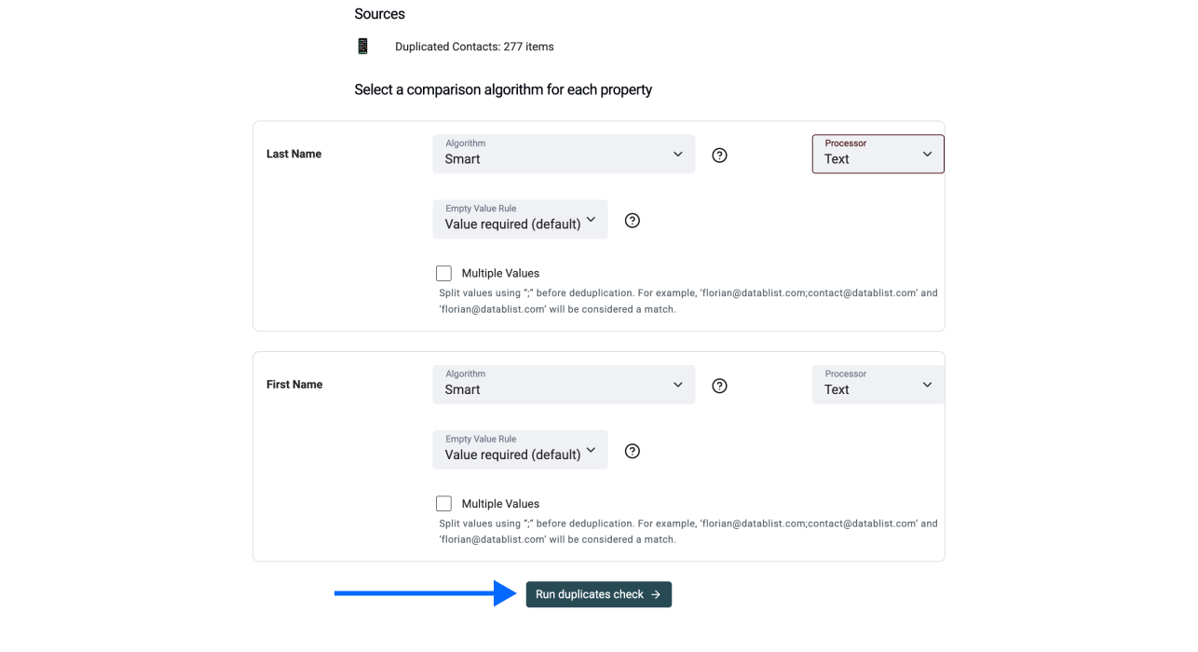Click the Duplicated Contacts source phone icon

click(362, 47)
